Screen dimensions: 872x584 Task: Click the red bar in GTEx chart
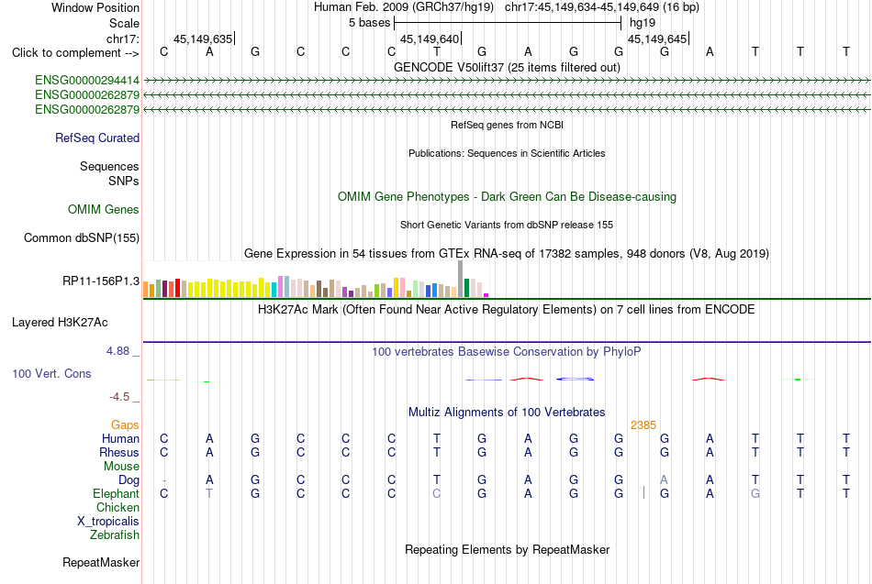(x=178, y=288)
